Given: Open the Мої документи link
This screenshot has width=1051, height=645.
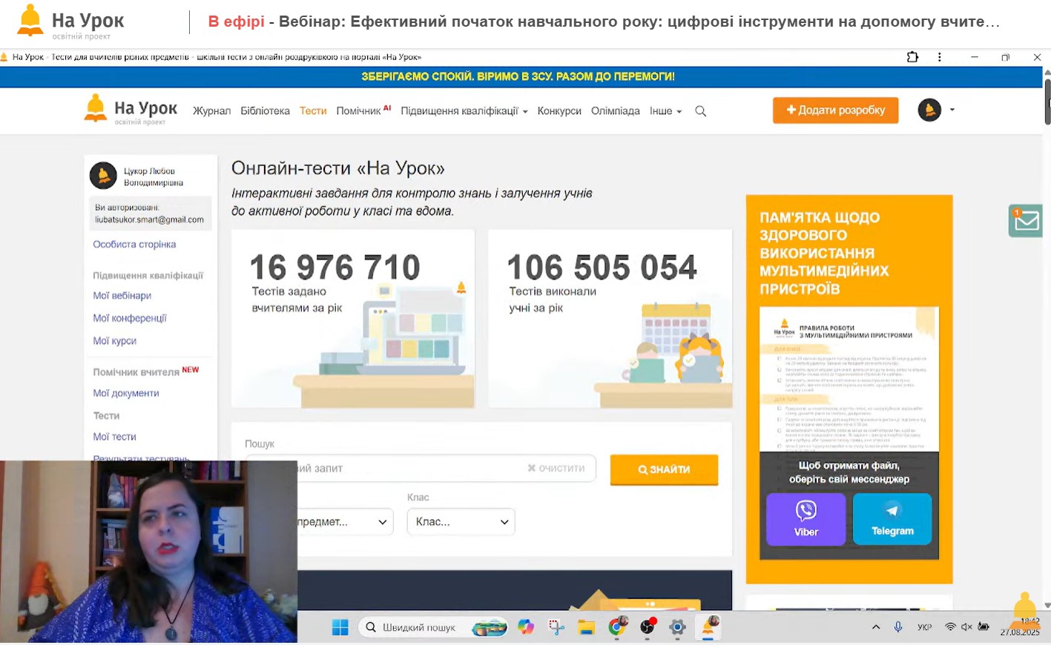Looking at the screenshot, I should click(126, 394).
